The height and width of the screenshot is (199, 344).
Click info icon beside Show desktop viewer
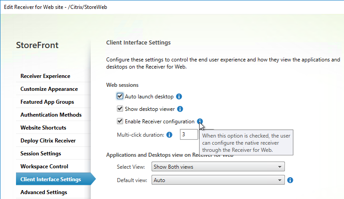click(180, 109)
